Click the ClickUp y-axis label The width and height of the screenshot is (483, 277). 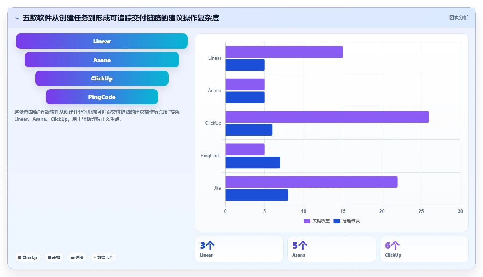pyautogui.click(x=213, y=123)
